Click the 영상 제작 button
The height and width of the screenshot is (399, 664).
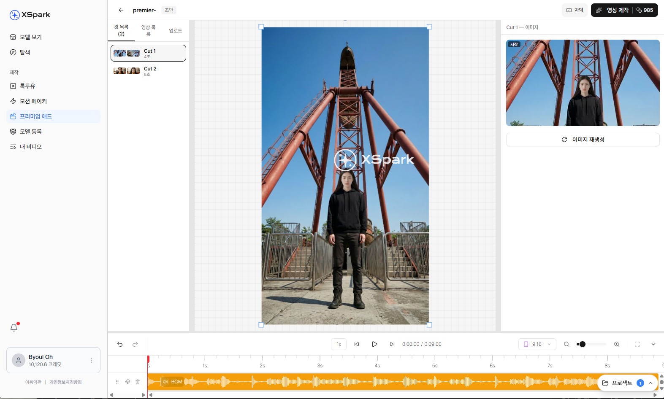(613, 10)
